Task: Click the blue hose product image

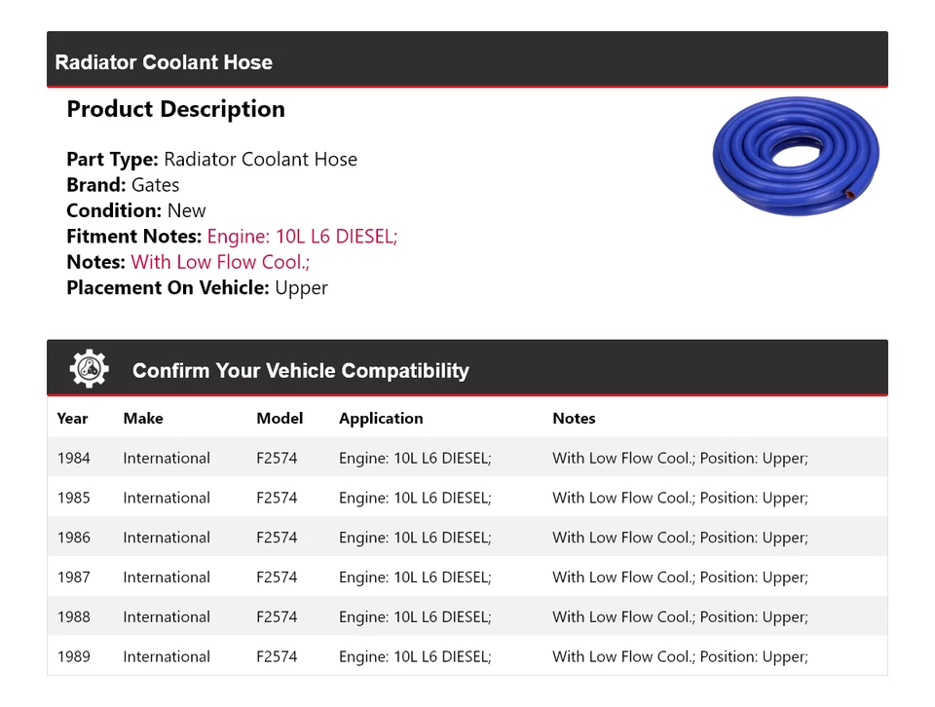Action: pos(796,155)
